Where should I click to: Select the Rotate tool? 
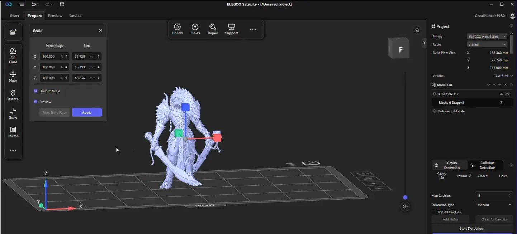point(13,94)
